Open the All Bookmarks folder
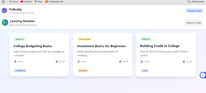206x93 pixels. pos(196,2)
